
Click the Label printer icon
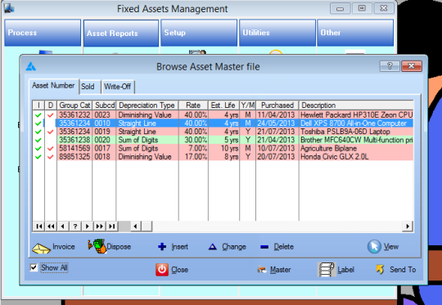327,270
